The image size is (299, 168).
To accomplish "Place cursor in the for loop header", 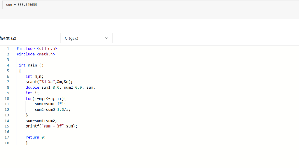I will pos(46,99).
